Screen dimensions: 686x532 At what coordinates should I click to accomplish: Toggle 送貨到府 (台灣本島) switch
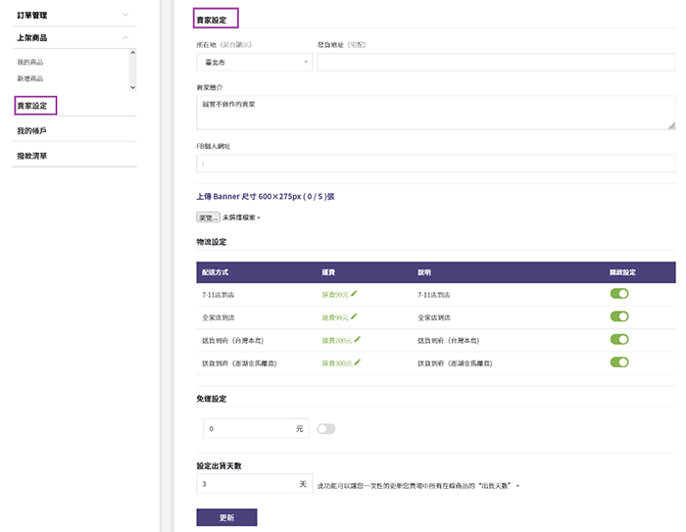618,339
